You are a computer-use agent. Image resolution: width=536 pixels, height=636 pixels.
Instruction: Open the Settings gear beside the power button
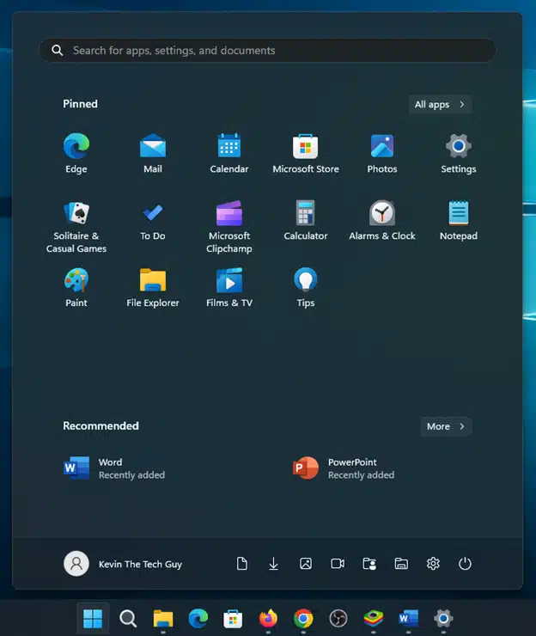433,564
